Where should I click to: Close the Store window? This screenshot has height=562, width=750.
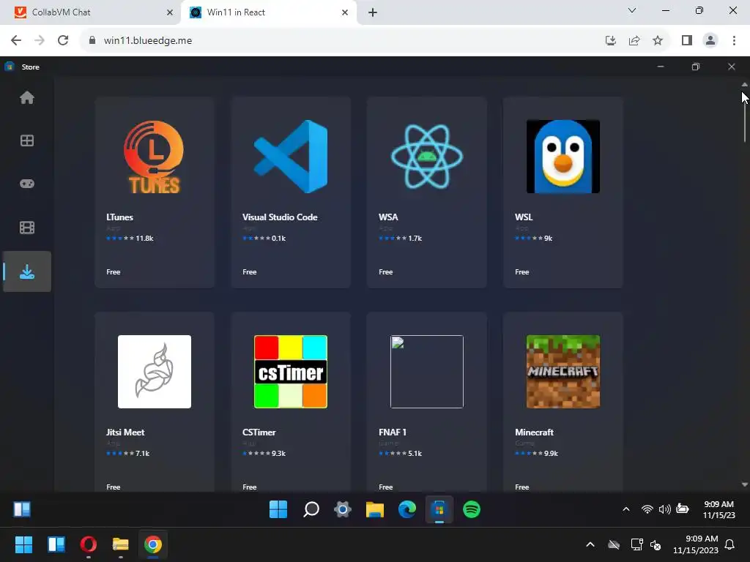click(x=732, y=67)
